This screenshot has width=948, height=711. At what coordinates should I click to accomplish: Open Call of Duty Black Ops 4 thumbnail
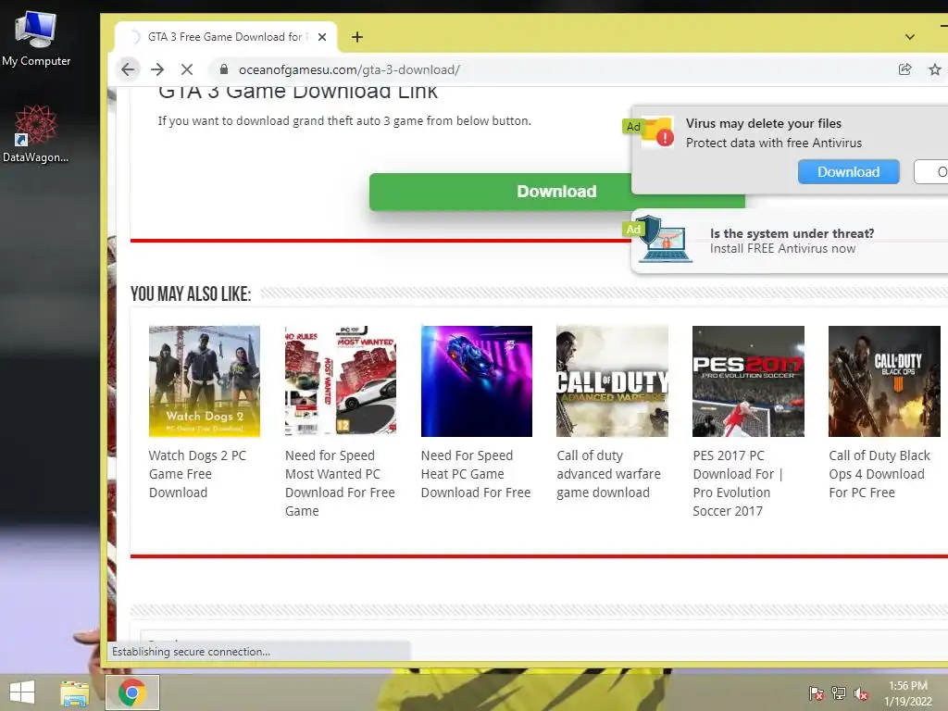[884, 380]
